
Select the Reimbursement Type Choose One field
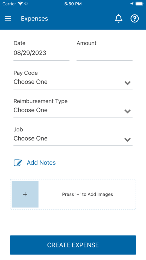coord(73,110)
